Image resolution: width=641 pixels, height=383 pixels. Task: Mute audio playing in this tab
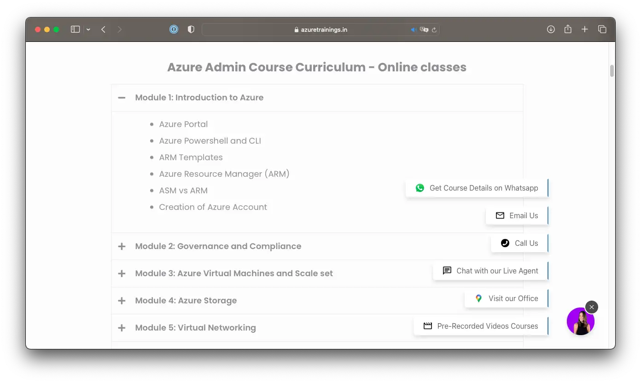[x=414, y=29]
